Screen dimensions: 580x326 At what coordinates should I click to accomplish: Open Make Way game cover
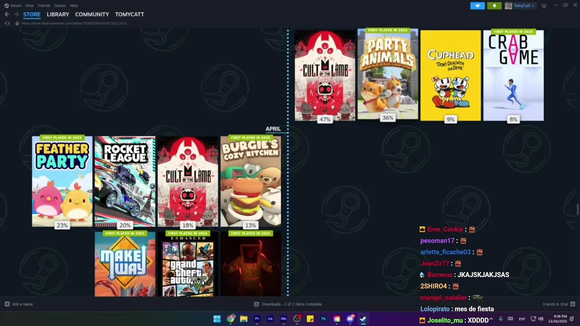pos(125,264)
